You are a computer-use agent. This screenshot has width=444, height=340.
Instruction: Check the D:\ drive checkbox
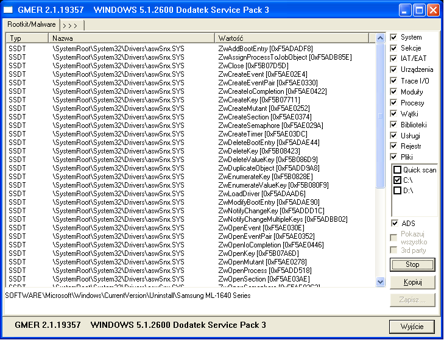pos(398,190)
